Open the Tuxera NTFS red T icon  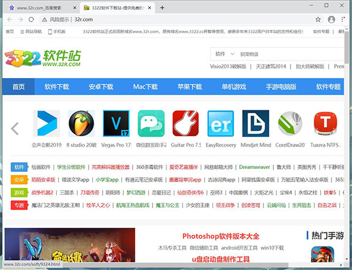[325, 123]
